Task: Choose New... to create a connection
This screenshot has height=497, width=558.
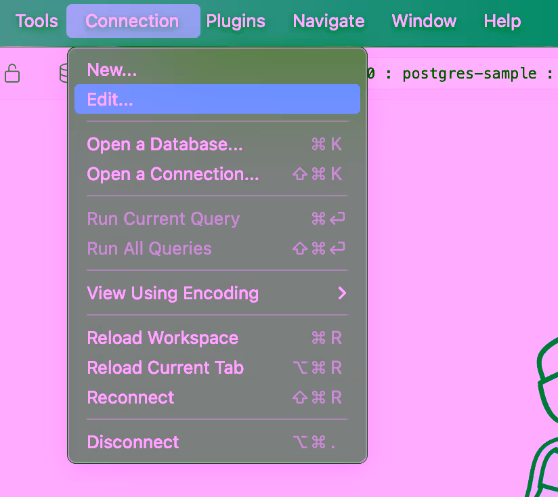Action: click(x=112, y=69)
